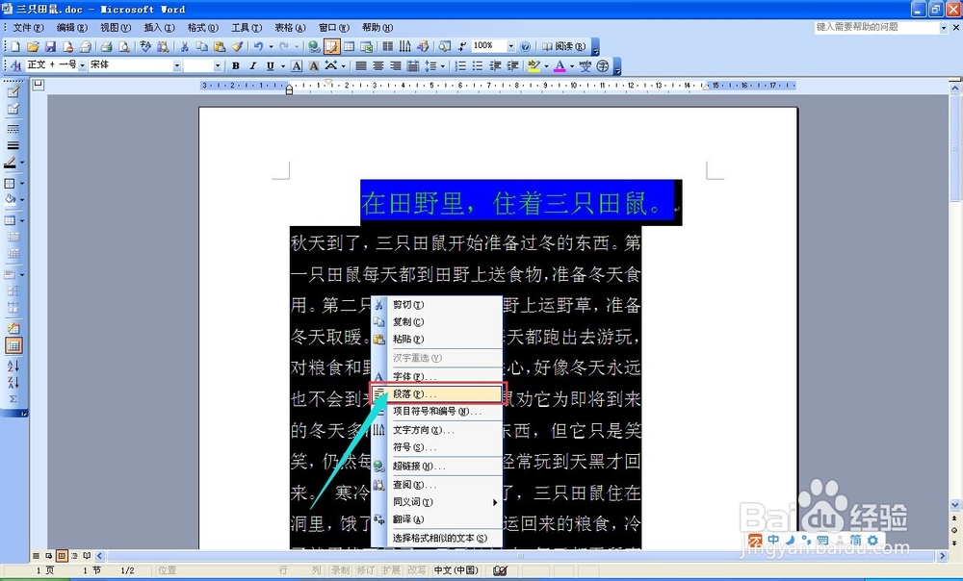This screenshot has width=963, height=581.
Task: Save the document with floppy icon
Action: tap(50, 46)
